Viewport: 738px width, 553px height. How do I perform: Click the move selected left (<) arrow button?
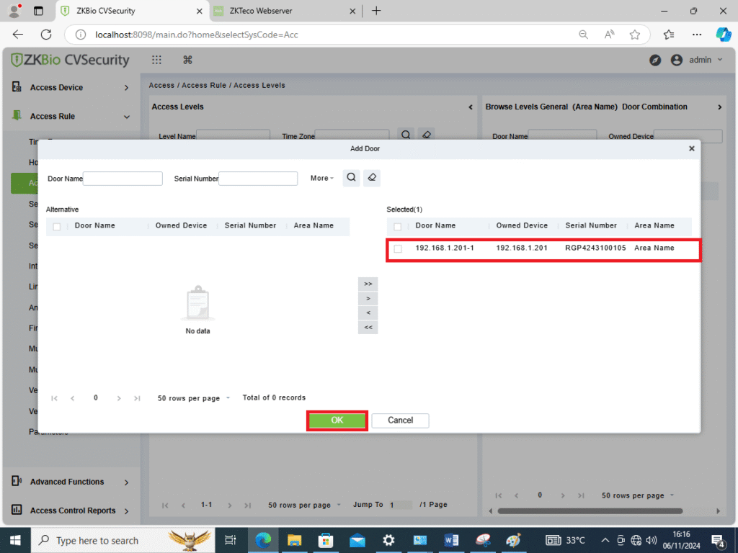coord(368,313)
